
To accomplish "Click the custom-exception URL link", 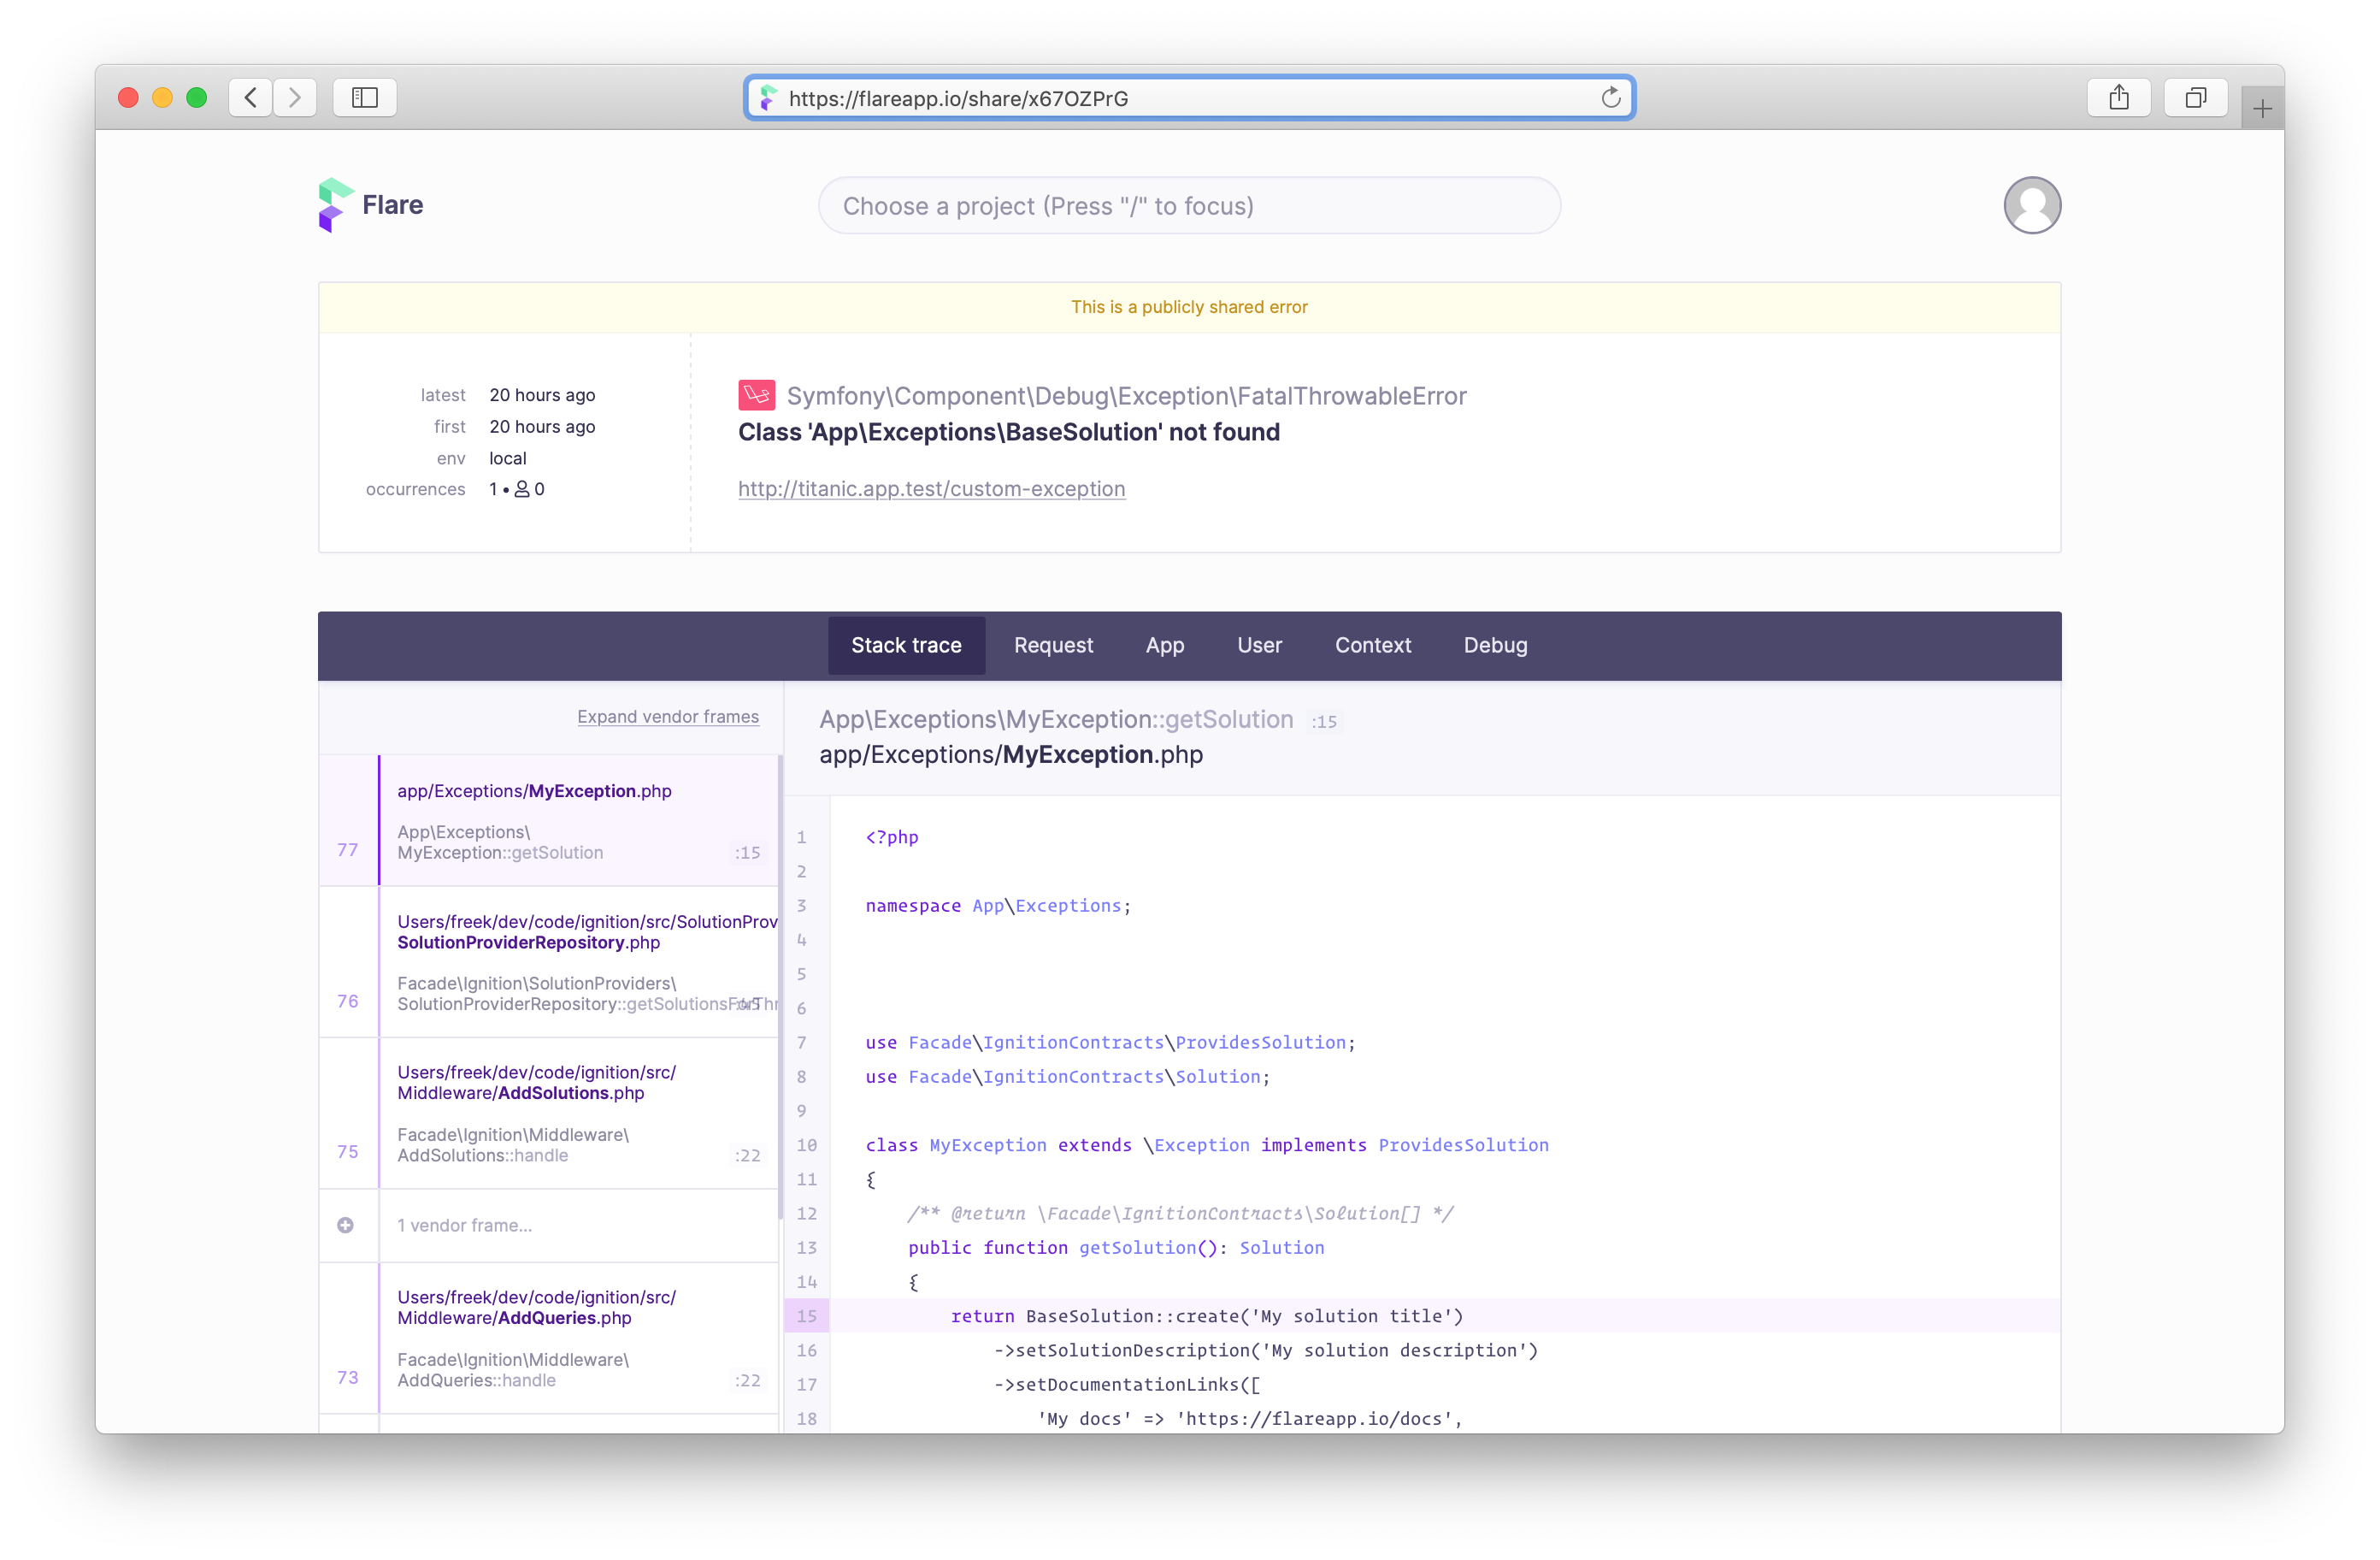I will [x=931, y=487].
